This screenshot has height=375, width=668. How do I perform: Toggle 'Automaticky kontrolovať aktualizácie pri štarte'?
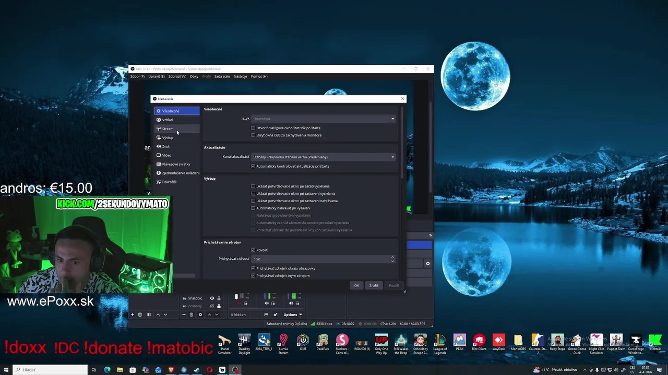tap(253, 166)
